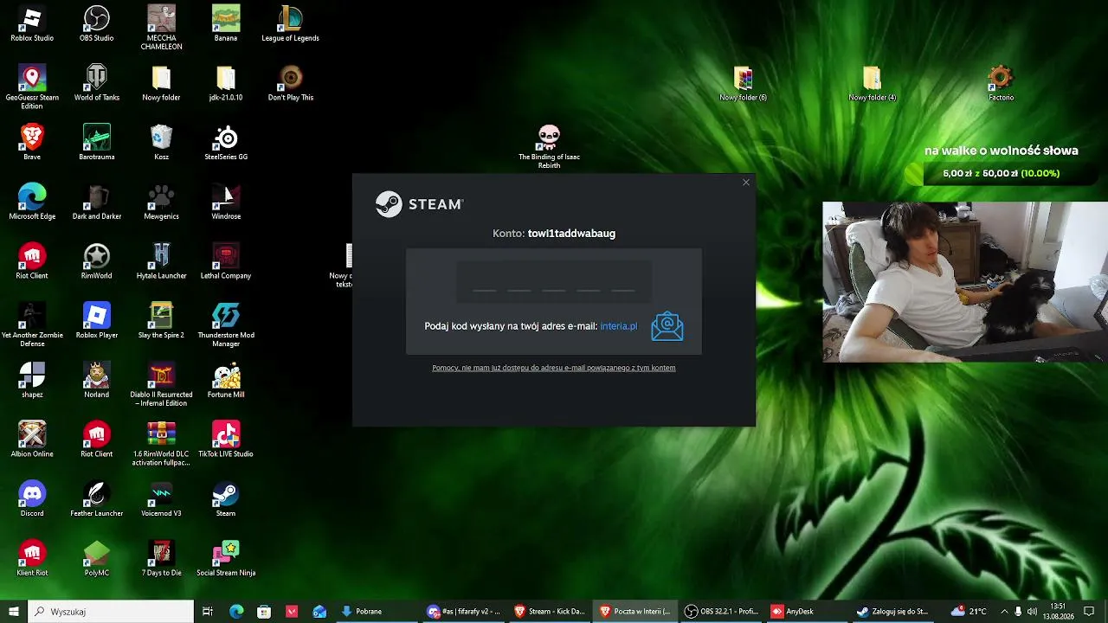Open the SteelSeries GG shortcut
Screen dimensions: 1108x623
pyautogui.click(x=226, y=143)
